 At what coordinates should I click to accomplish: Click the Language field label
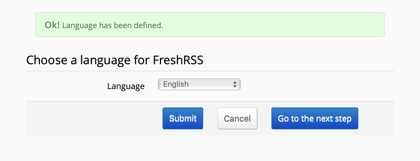click(x=126, y=86)
